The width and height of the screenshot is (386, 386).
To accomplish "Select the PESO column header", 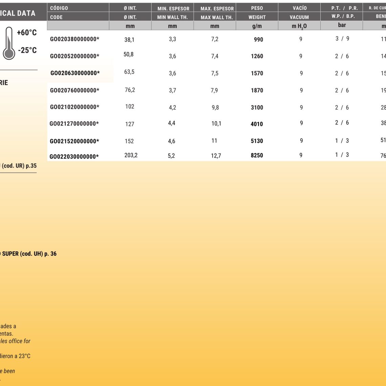I will (x=257, y=8).
